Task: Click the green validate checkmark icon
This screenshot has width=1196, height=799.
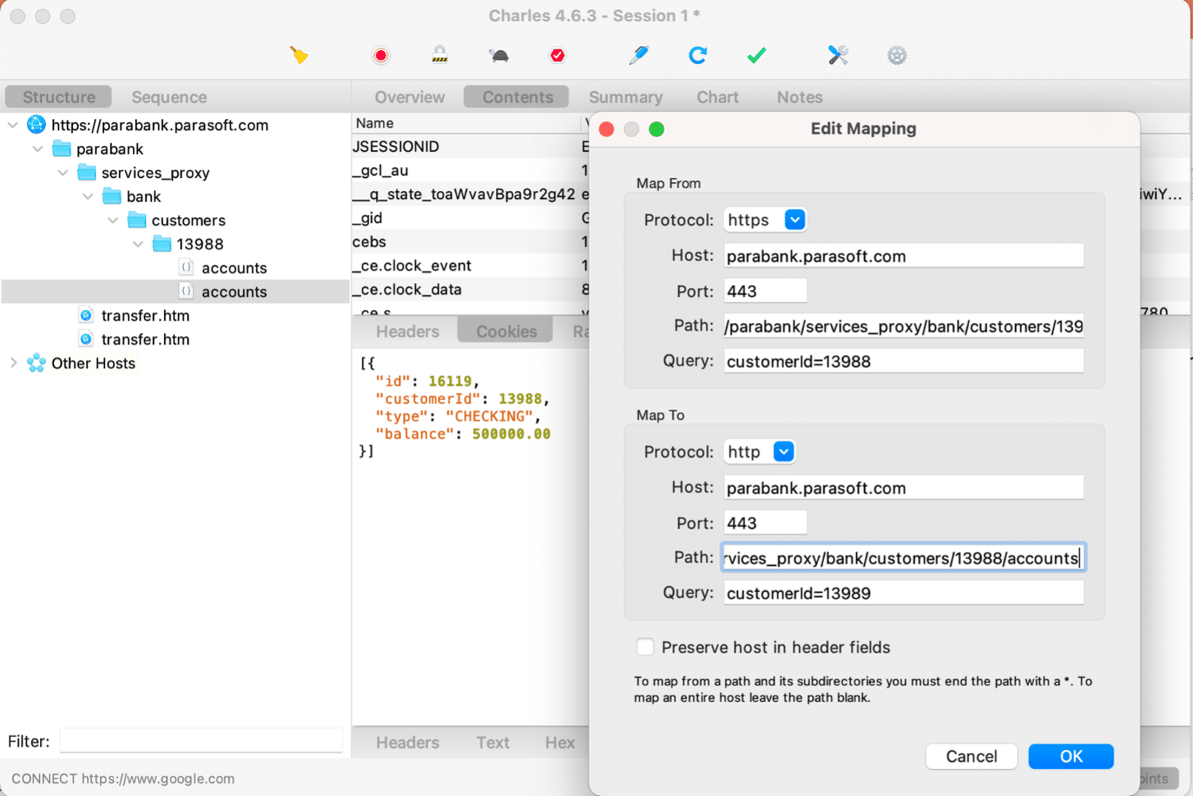Action: (x=756, y=55)
